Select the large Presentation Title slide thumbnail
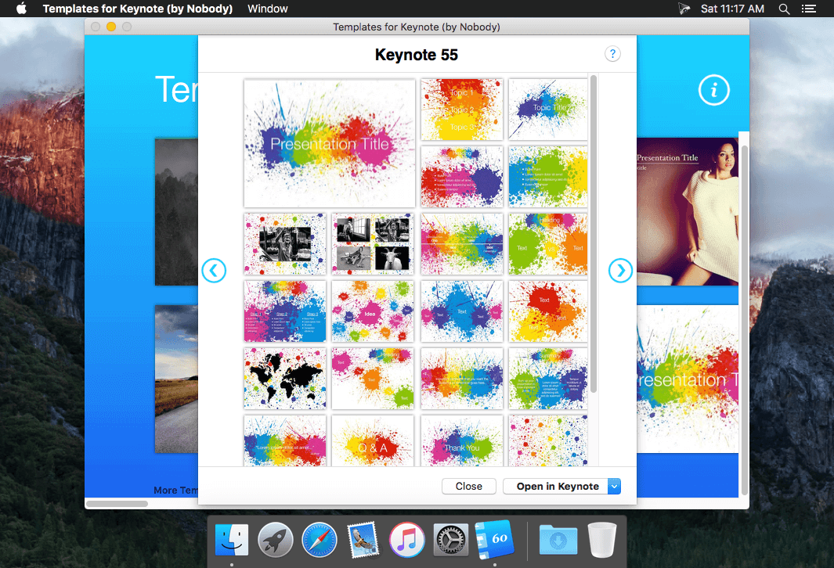Image resolution: width=834 pixels, height=568 pixels. click(330, 143)
